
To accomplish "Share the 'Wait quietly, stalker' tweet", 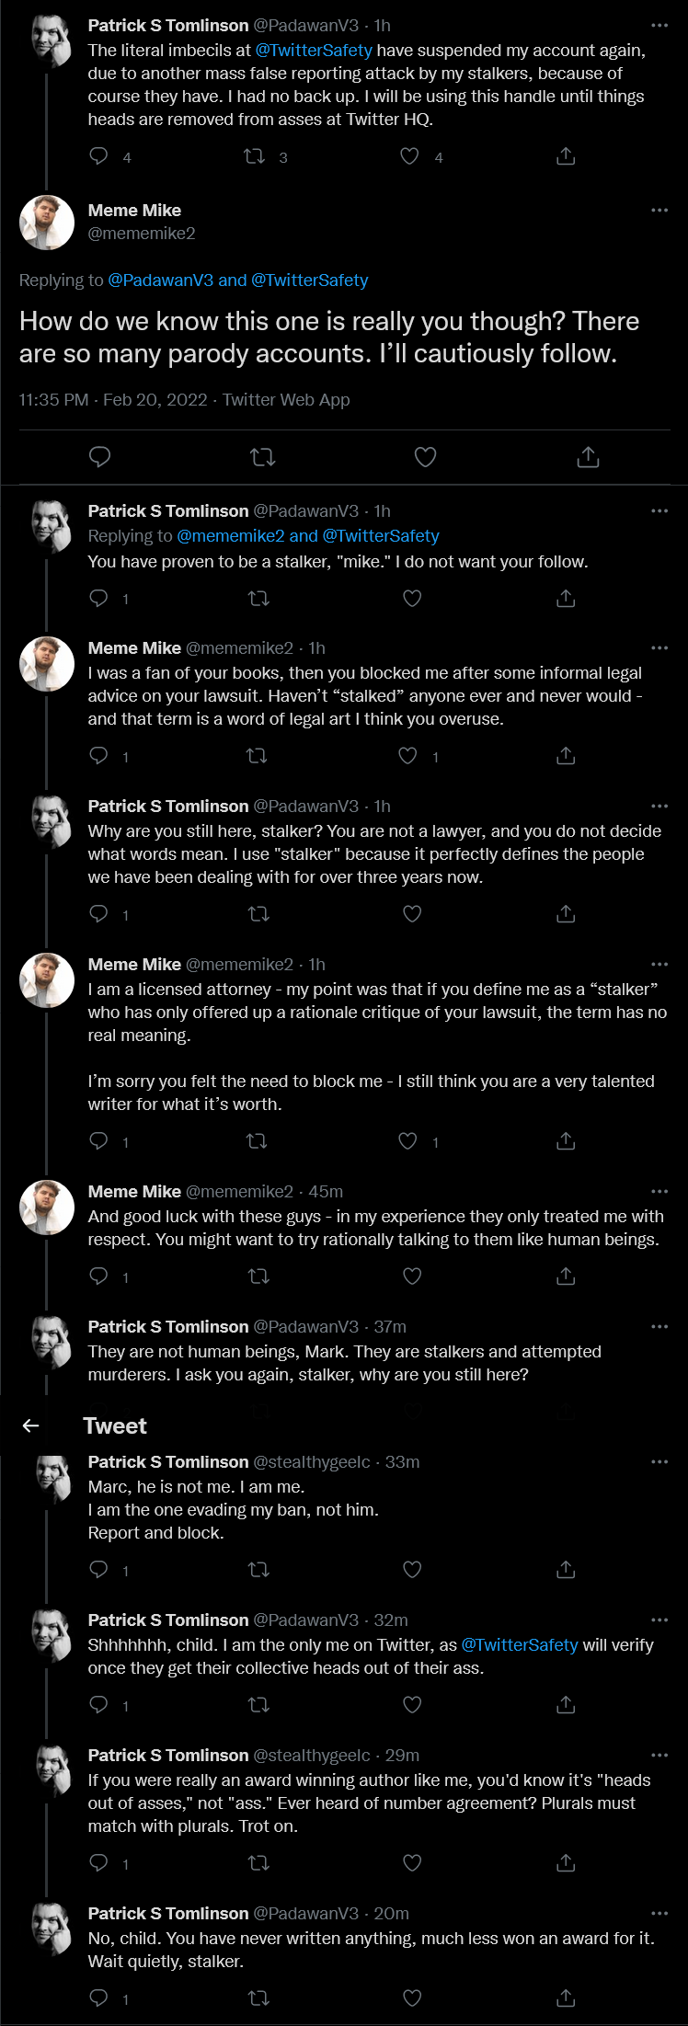I will (x=566, y=1998).
